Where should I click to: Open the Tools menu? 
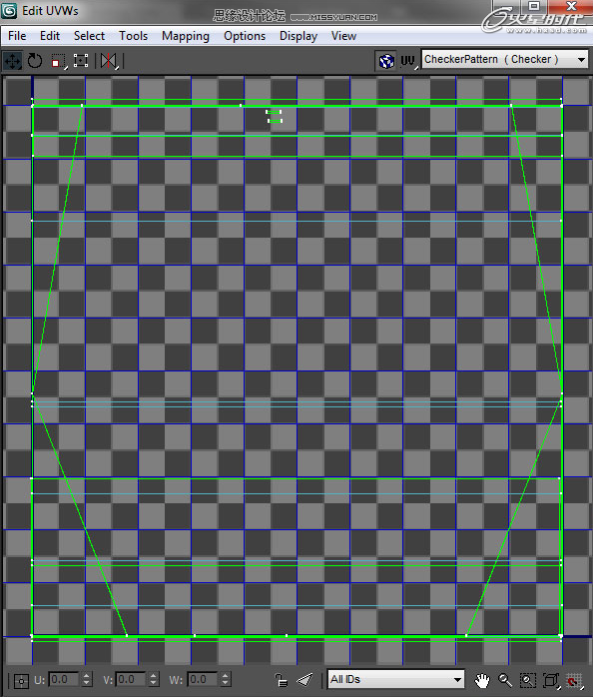coord(133,36)
